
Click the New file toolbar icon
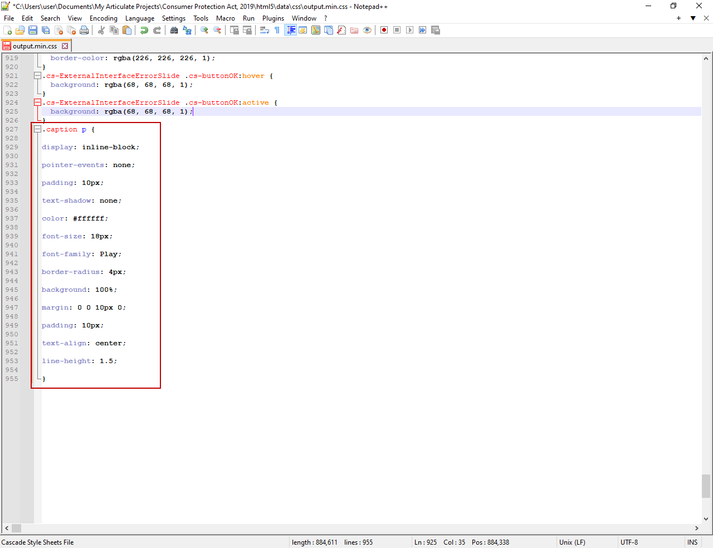pyautogui.click(x=7, y=30)
